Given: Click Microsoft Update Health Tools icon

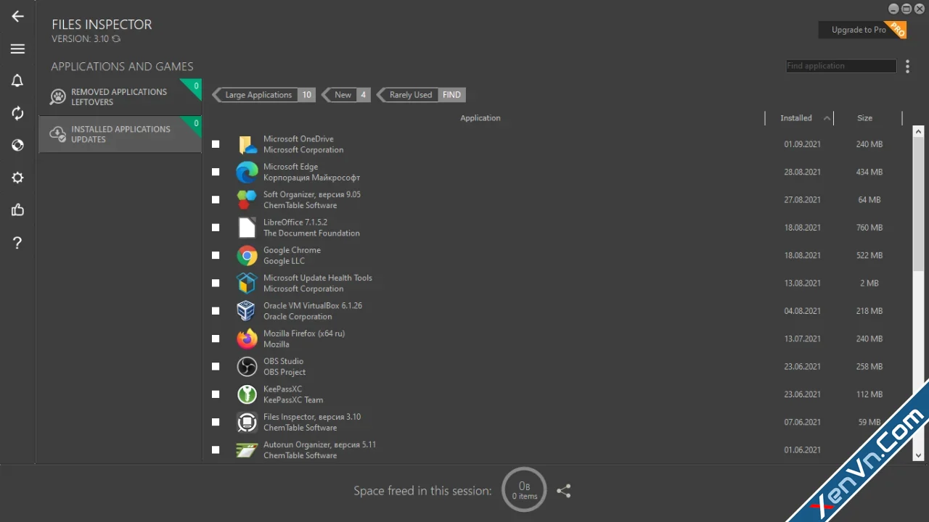Looking at the screenshot, I should (x=247, y=283).
